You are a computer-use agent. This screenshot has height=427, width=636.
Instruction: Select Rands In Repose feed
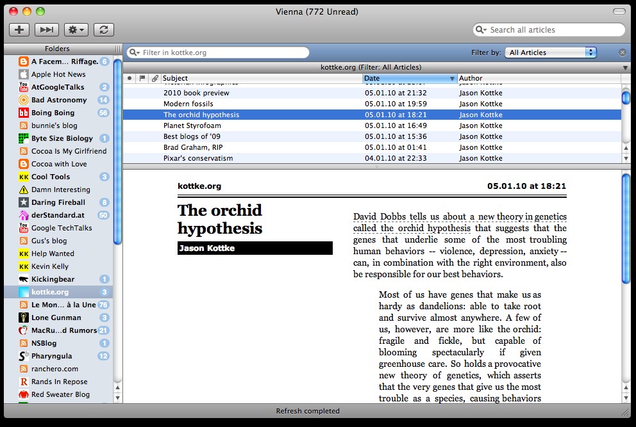(x=58, y=382)
